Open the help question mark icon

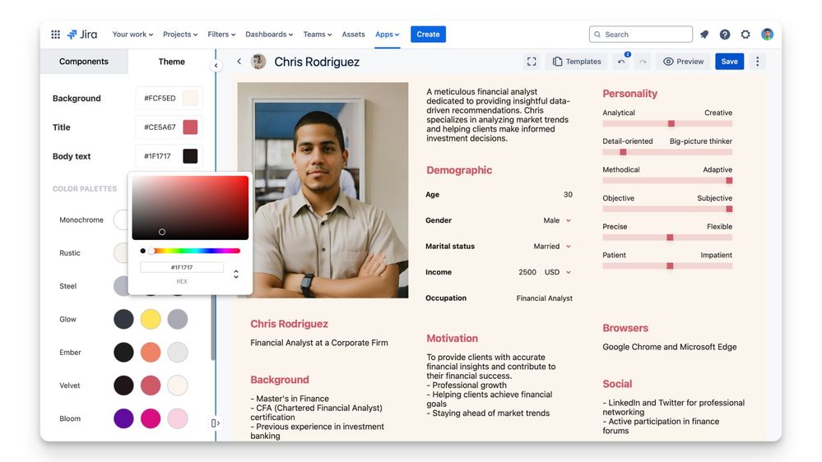click(725, 35)
